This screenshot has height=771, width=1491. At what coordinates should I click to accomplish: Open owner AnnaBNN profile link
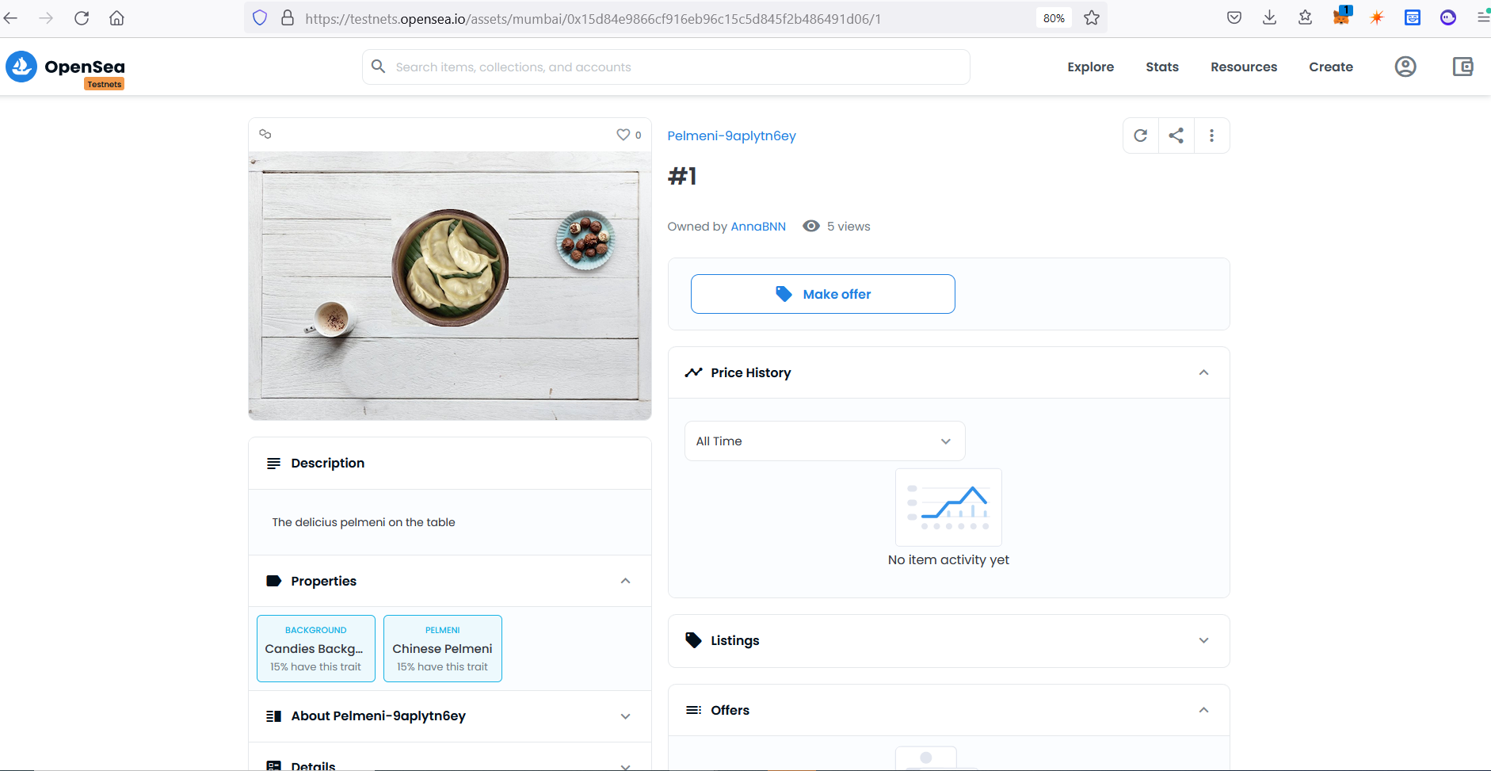point(758,227)
